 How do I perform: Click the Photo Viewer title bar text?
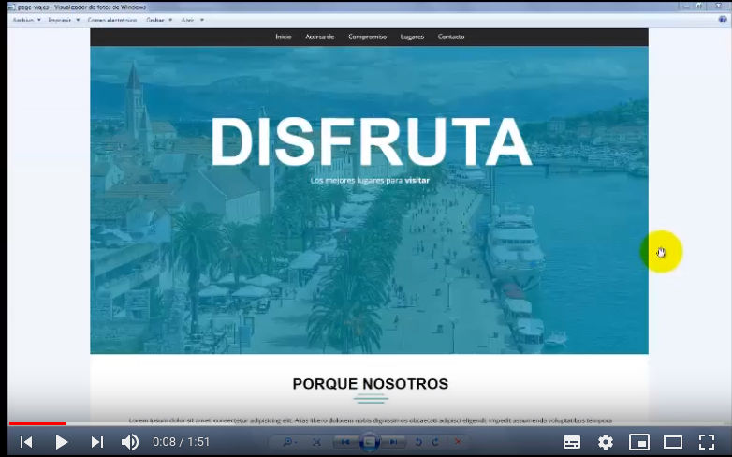81,7
